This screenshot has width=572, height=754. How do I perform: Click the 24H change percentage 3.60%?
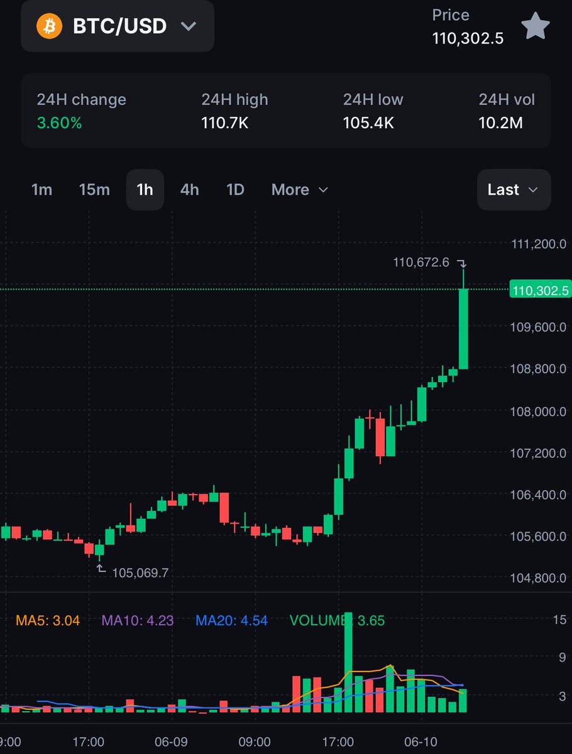click(x=58, y=123)
